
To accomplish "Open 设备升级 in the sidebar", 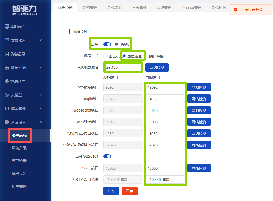I will tap(19, 148).
